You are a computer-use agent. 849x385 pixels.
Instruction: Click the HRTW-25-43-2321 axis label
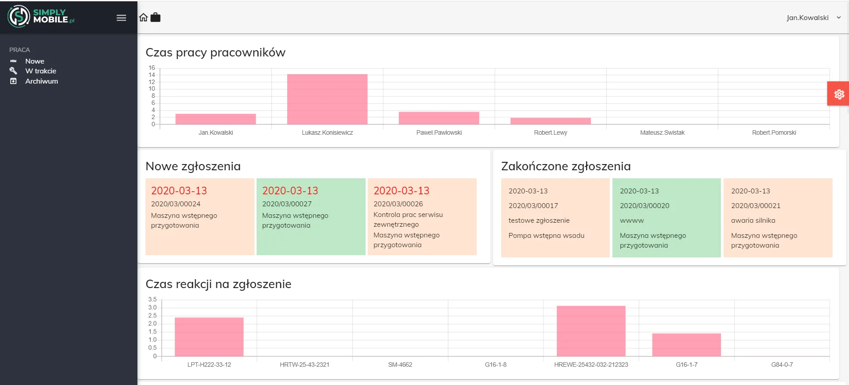click(305, 365)
